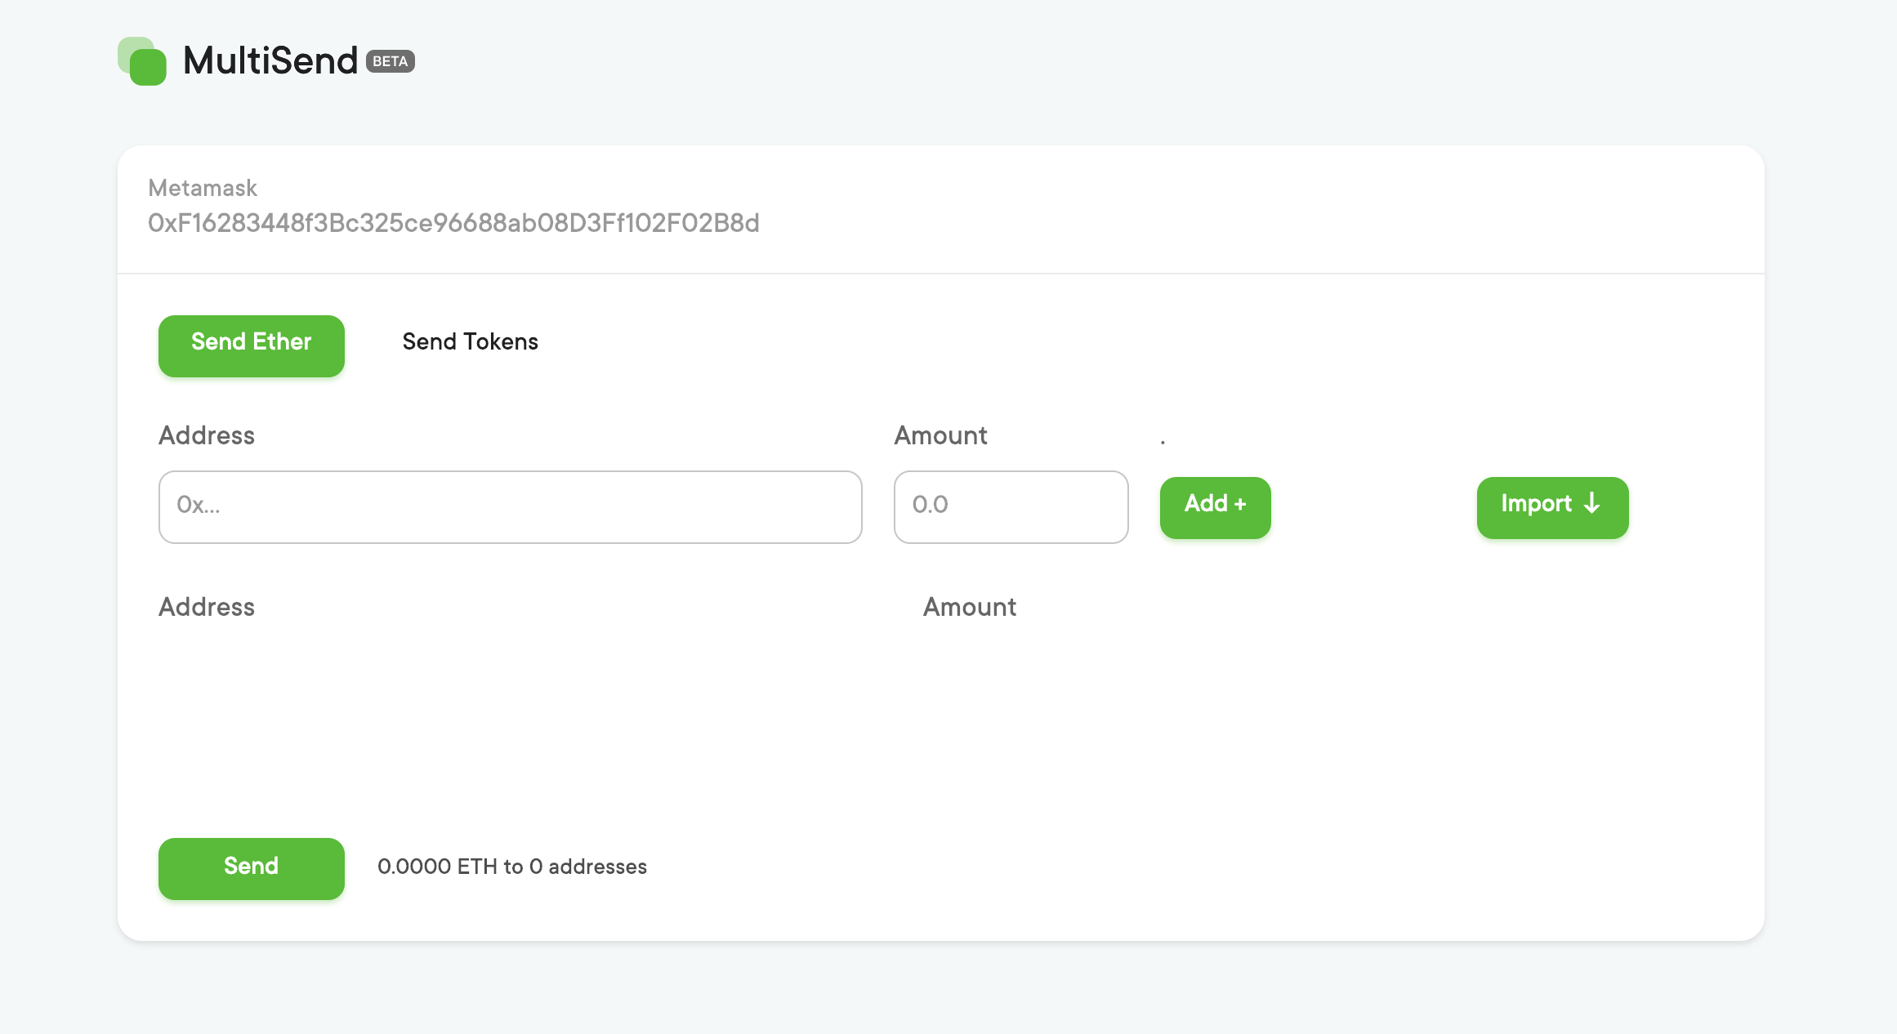Click the 0.0 amount input field

(1011, 506)
